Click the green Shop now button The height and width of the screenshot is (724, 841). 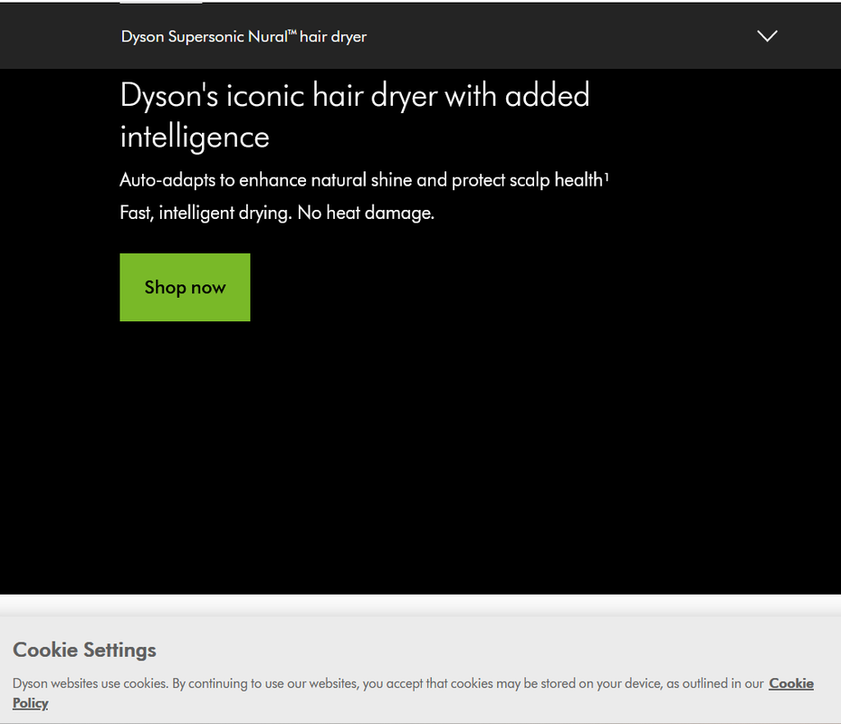click(x=185, y=288)
